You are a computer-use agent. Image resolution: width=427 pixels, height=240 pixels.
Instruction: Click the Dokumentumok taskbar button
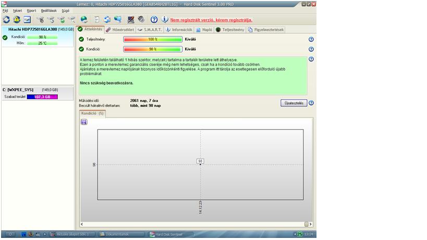[x=121, y=234]
